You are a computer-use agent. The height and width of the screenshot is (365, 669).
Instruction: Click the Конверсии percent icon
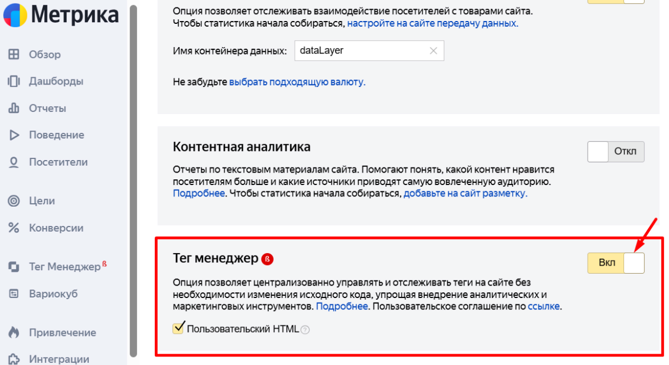(14, 228)
